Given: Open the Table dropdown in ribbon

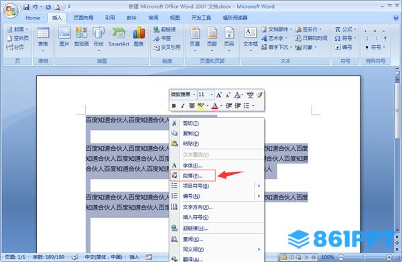Looking at the screenshot, I should tap(43, 39).
